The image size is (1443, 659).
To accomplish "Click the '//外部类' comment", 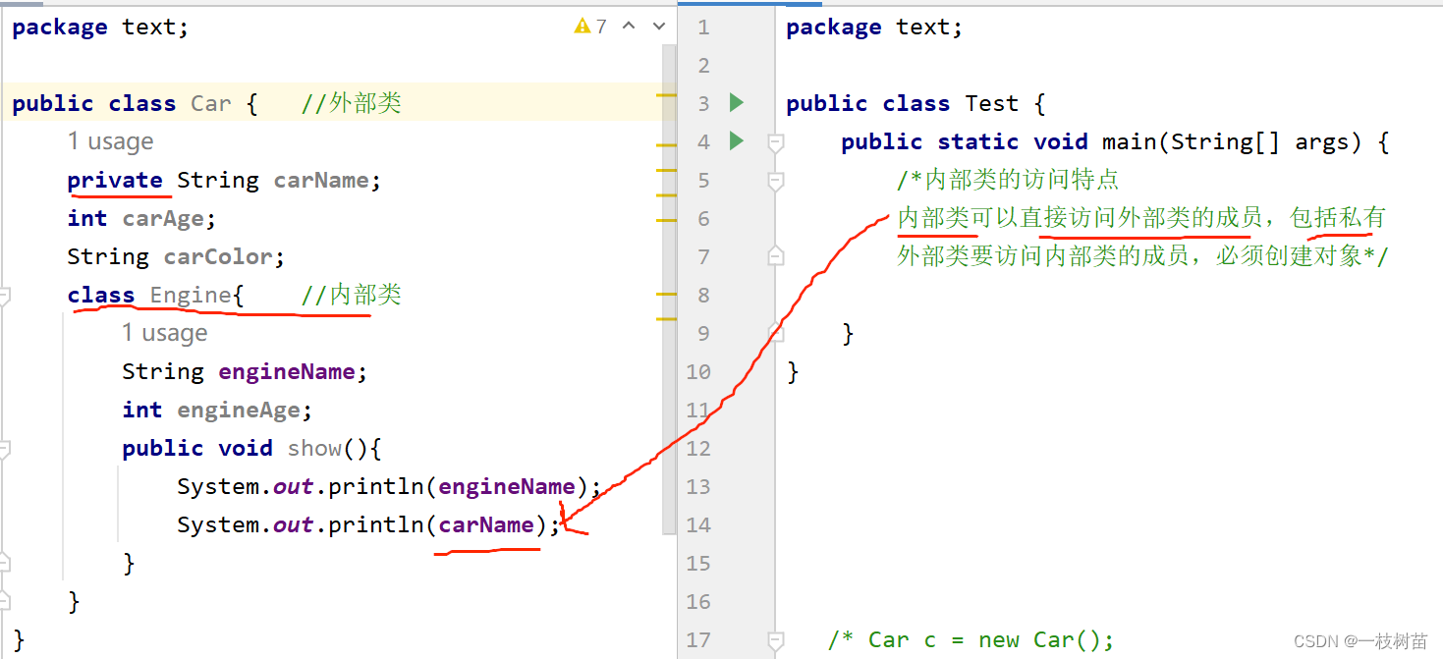I will (352, 104).
